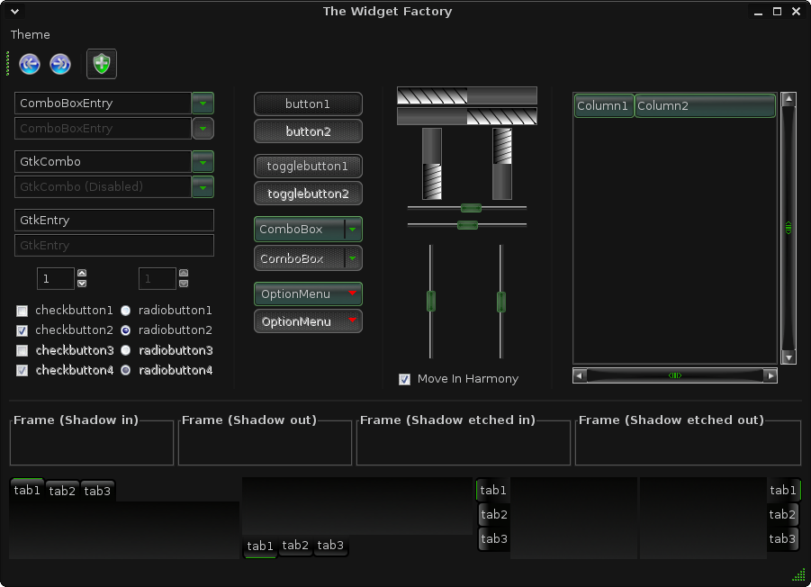Open the green-outlined ComboBox dropdown
Image resolution: width=811 pixels, height=587 pixels.
coord(308,229)
